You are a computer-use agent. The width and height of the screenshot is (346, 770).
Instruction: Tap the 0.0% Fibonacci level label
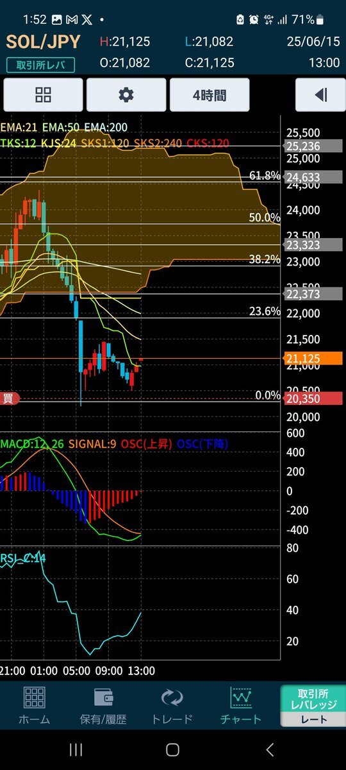click(x=267, y=395)
